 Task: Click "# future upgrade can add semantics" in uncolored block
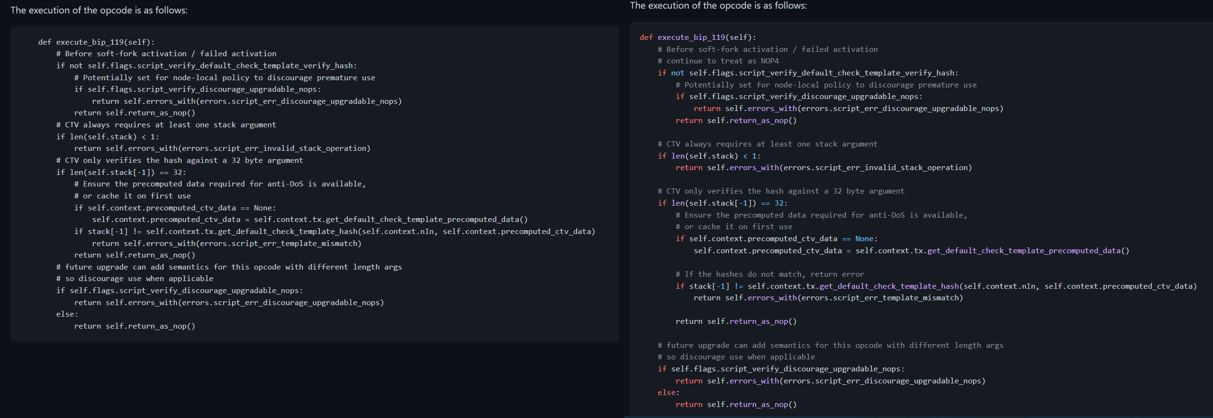click(x=229, y=267)
